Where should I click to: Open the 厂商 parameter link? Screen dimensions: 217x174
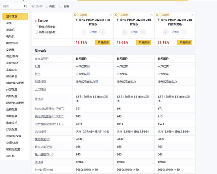(x=38, y=66)
